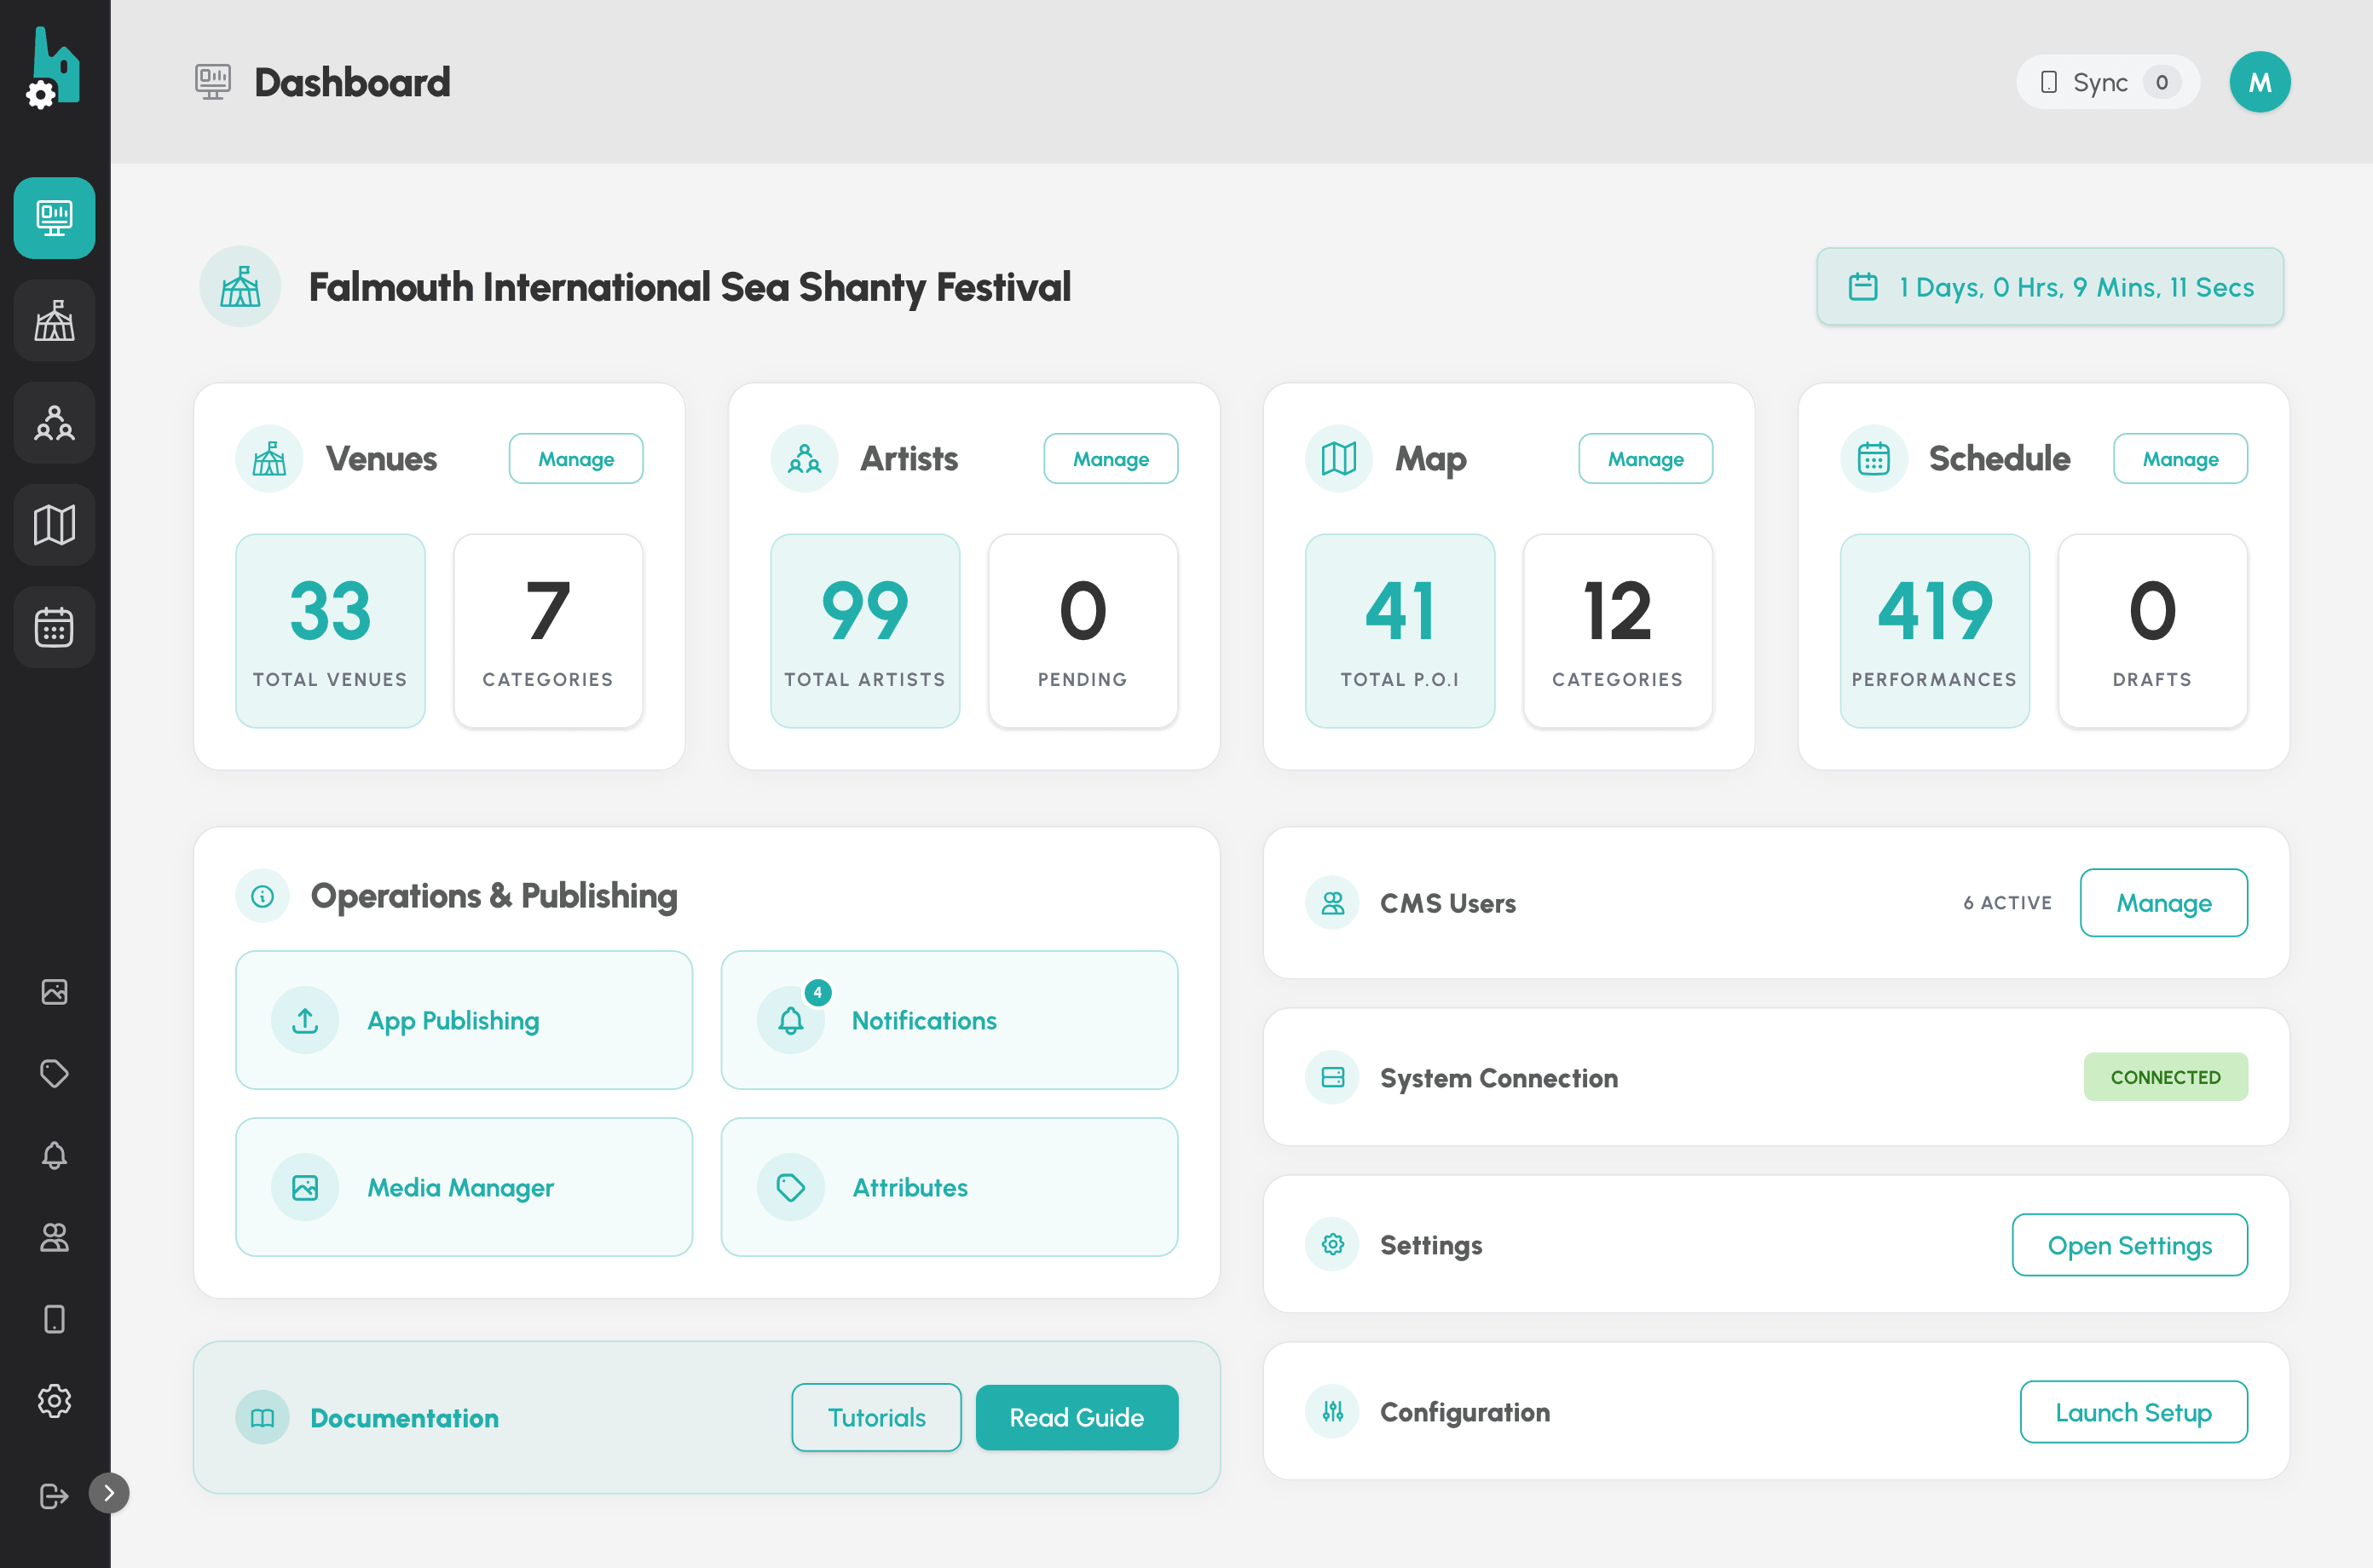Open Map via the sidebar map icon
The width and height of the screenshot is (2373, 1568).
tap(54, 525)
